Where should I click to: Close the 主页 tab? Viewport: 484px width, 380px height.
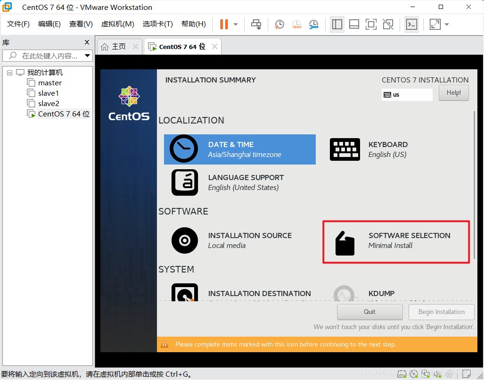click(135, 47)
